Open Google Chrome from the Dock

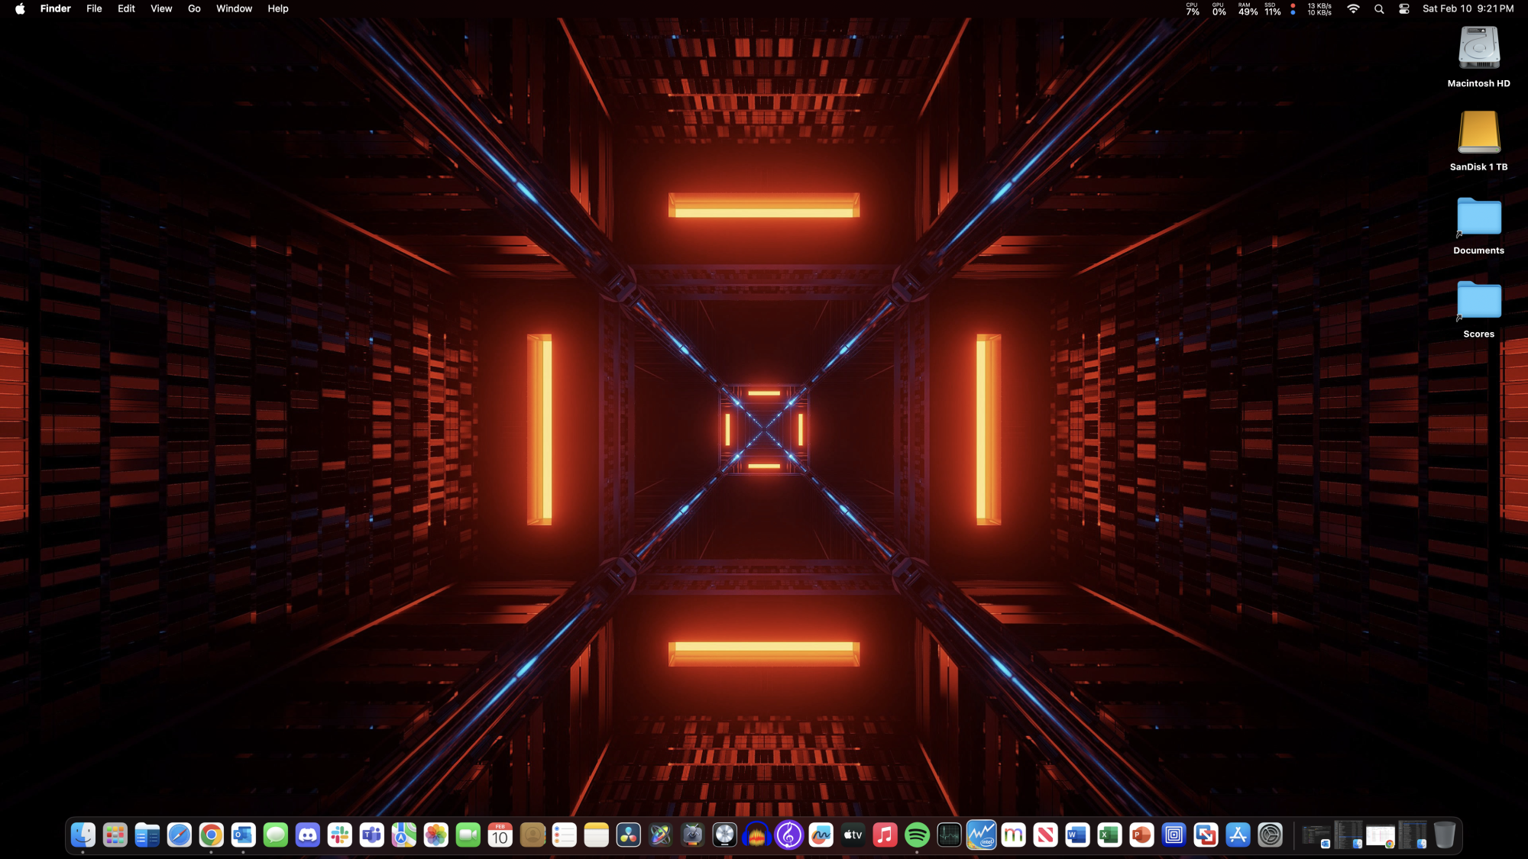pyautogui.click(x=212, y=835)
